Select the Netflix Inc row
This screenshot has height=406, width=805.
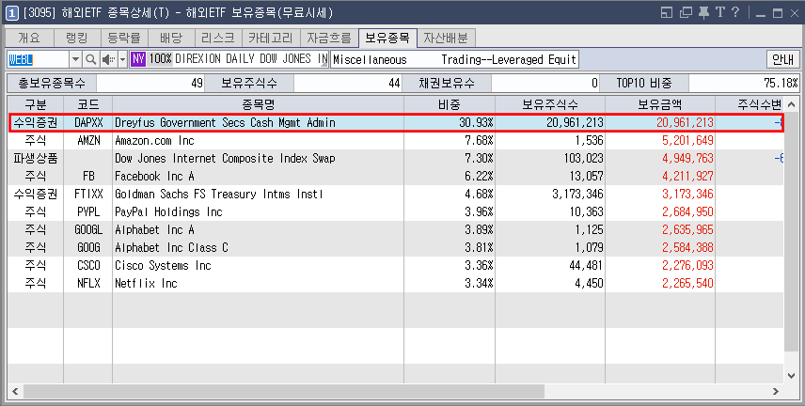click(x=396, y=283)
